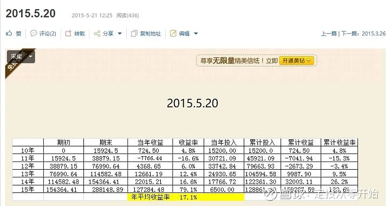This screenshot has height=206, width=390.
Task: Click cell value 26.2%
Action: coord(339,182)
